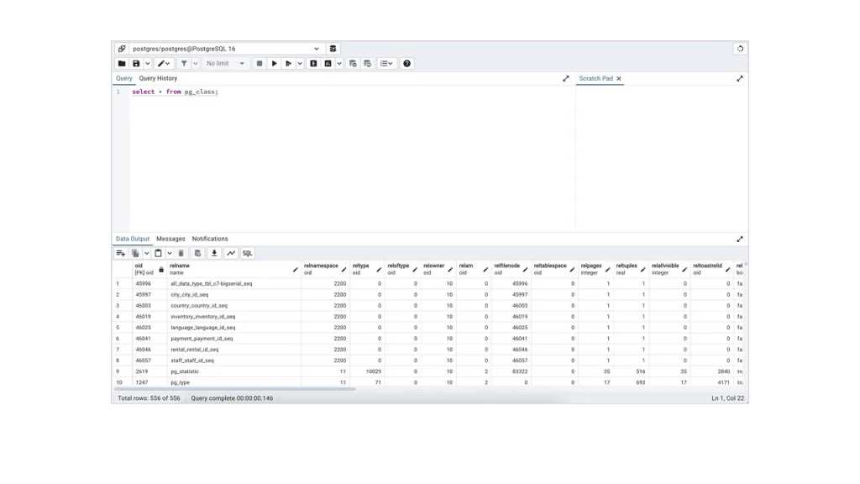Image resolution: width=860 pixels, height=484 pixels.
Task: Expand the save file options arrow
Action: [x=148, y=64]
